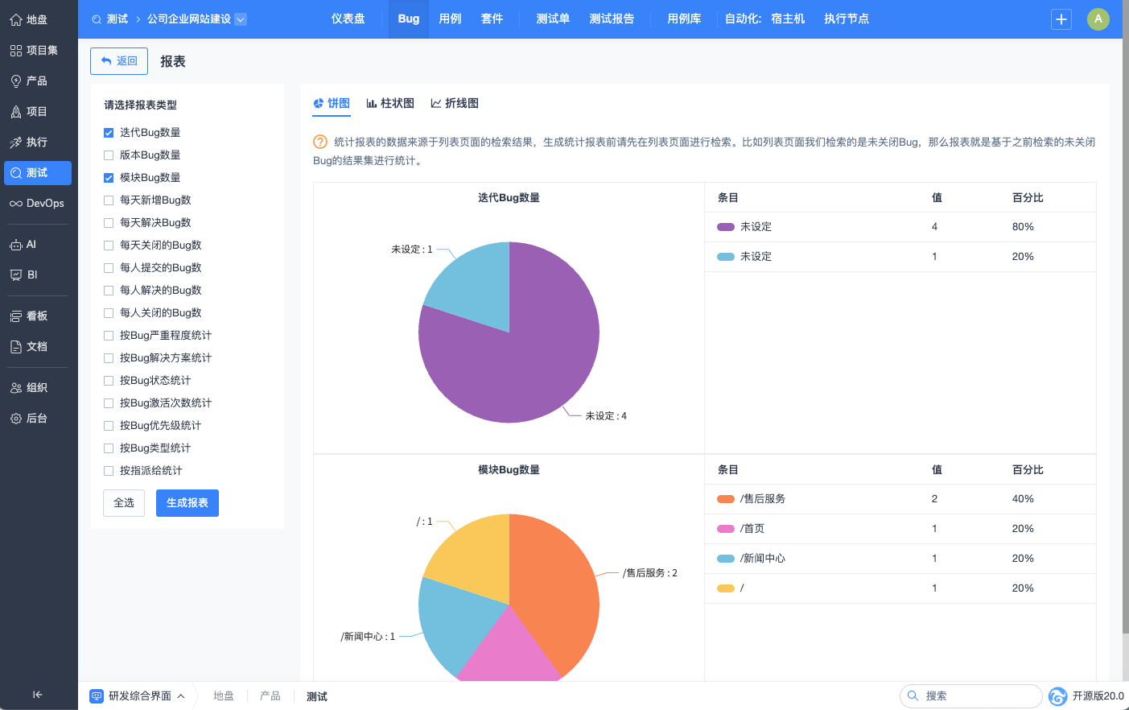
Task: Open 用例 nav item
Action: coord(450,19)
